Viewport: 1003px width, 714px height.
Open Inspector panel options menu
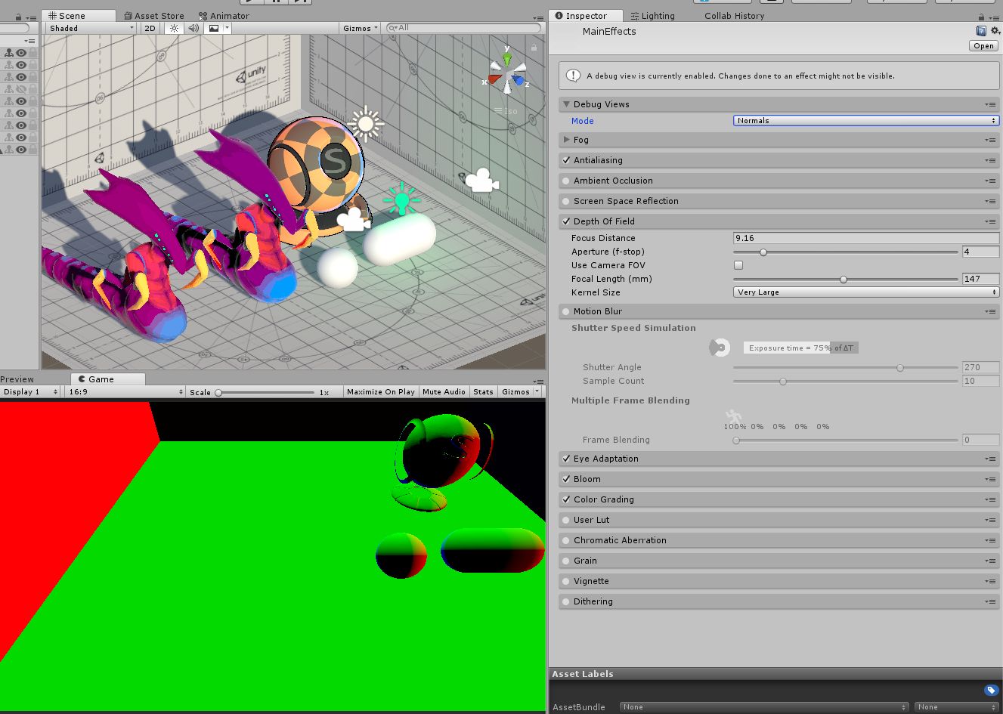995,17
